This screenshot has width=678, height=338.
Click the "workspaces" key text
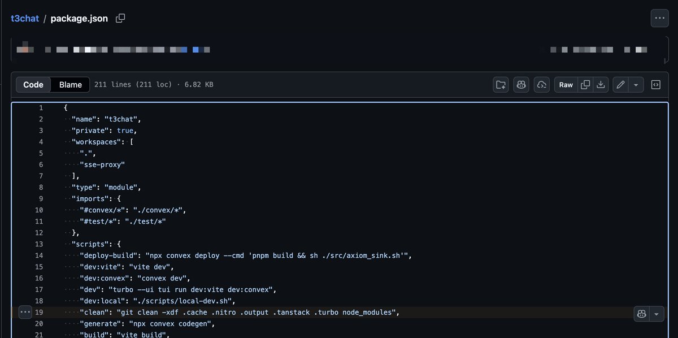[97, 142]
